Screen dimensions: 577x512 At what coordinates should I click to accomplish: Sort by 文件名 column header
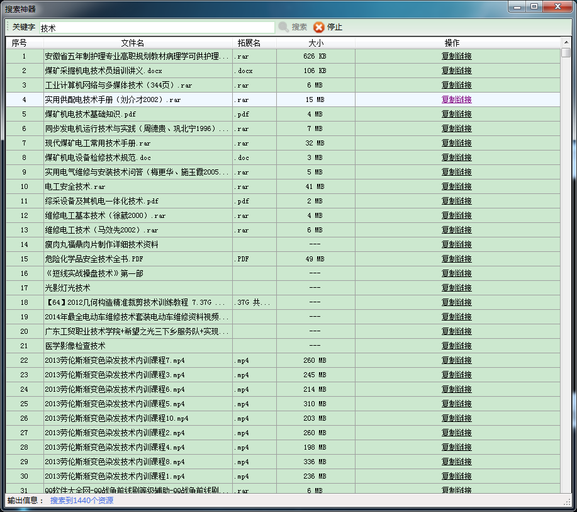point(133,43)
